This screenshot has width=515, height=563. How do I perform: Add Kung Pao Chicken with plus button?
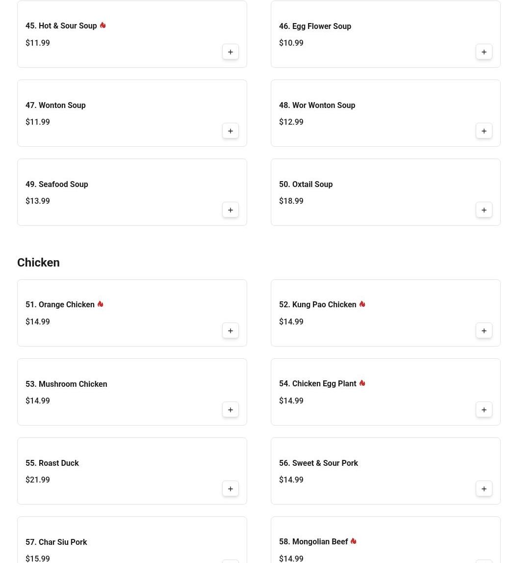(484, 331)
